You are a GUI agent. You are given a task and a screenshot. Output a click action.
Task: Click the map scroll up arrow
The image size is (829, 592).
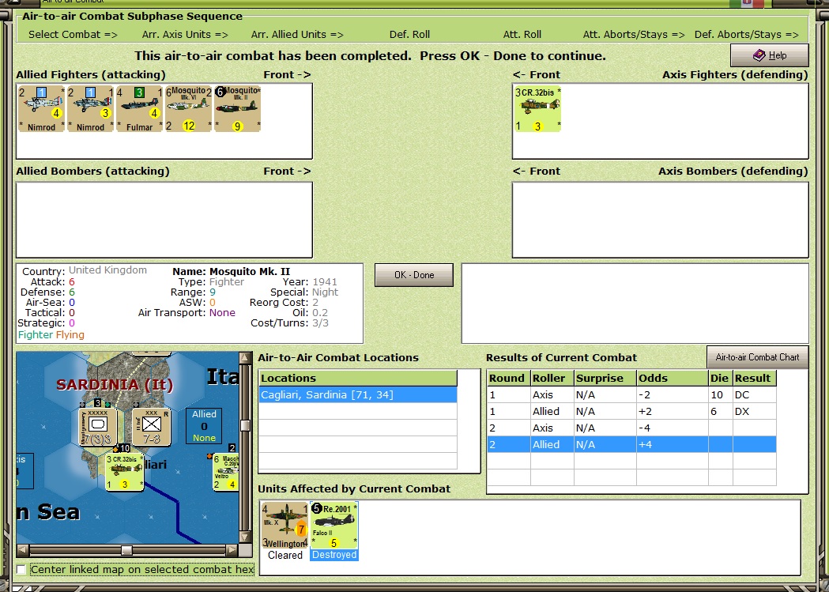point(245,358)
